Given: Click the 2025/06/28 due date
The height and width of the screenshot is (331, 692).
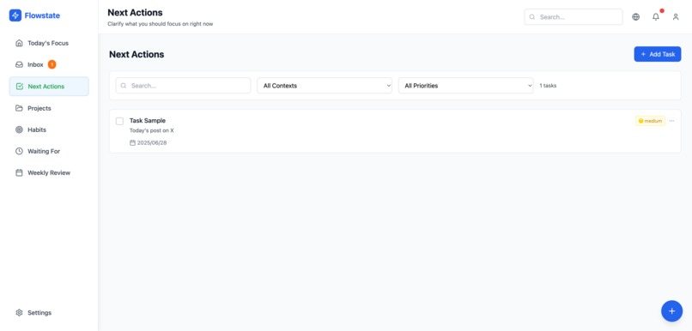Looking at the screenshot, I should [152, 143].
